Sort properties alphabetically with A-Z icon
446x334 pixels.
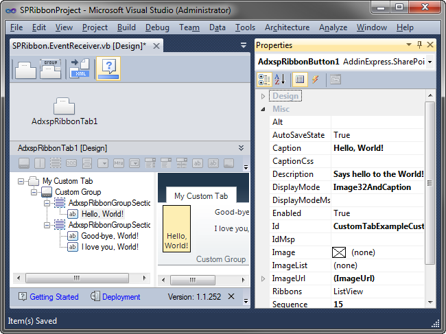click(280, 80)
